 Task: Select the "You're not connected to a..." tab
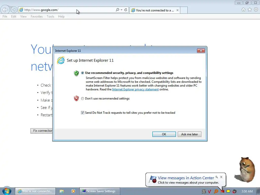click(155, 10)
